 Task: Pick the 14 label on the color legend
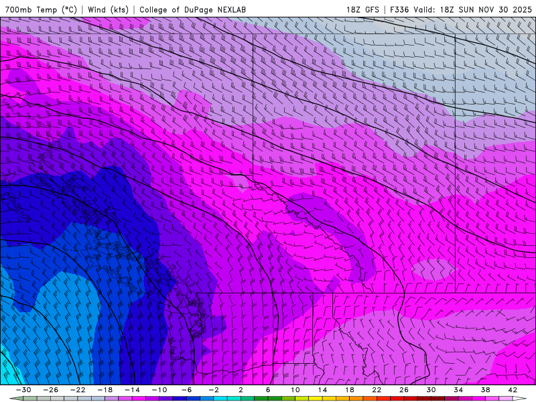point(323,390)
